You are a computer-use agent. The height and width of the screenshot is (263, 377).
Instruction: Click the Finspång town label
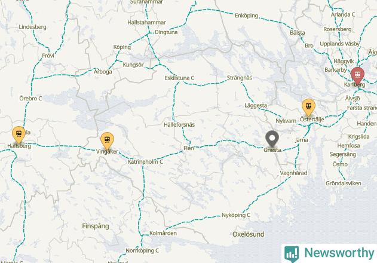click(x=96, y=226)
